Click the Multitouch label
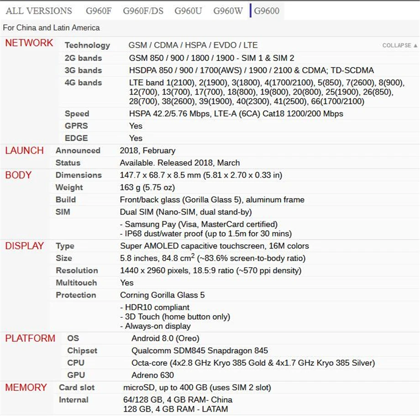The image size is (420, 416). click(x=76, y=283)
